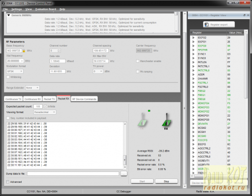Select the ASK modulation preset line
Image resolution: width=252 pixels, height=196 pixels.
coord(94,26)
